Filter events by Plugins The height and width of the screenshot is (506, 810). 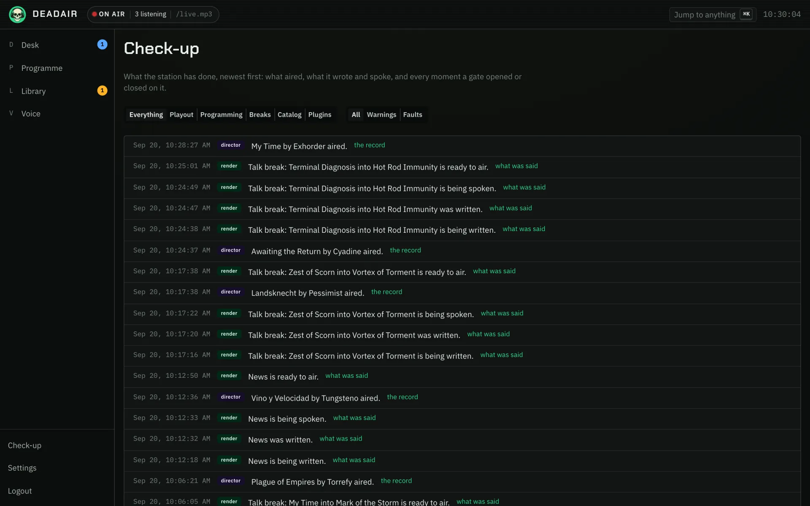point(320,115)
